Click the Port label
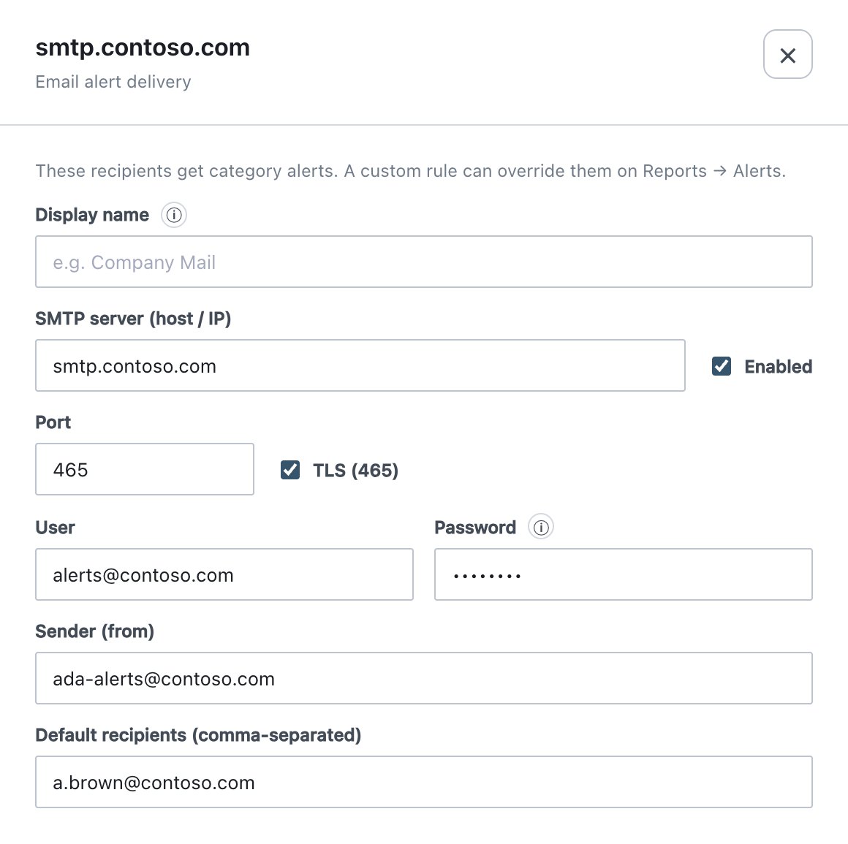 53,422
